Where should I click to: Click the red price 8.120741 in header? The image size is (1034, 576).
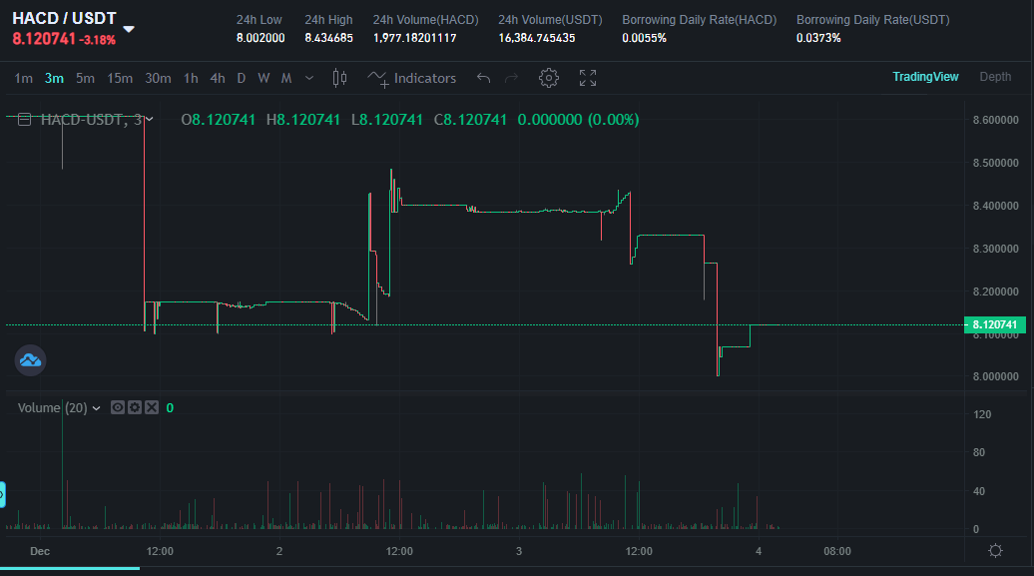tap(44, 39)
